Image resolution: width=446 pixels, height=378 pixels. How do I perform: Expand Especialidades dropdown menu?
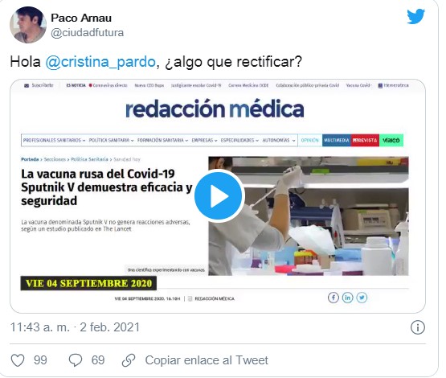click(239, 140)
